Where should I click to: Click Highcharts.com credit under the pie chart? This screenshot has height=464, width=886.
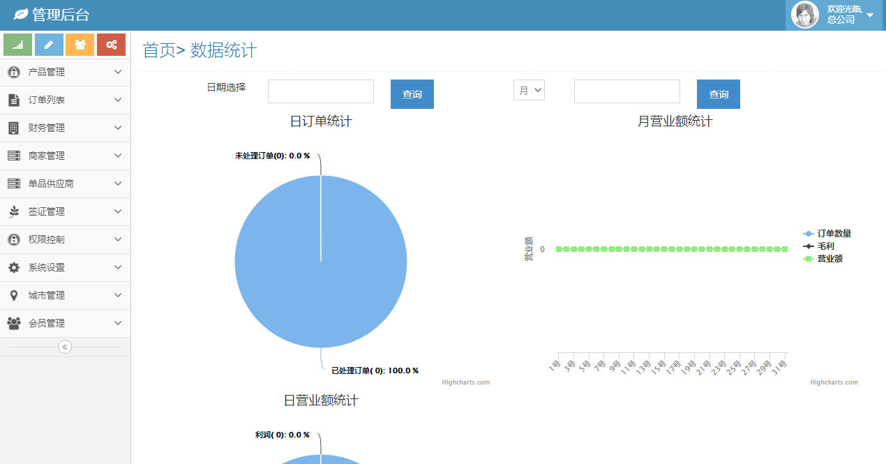pyautogui.click(x=465, y=382)
